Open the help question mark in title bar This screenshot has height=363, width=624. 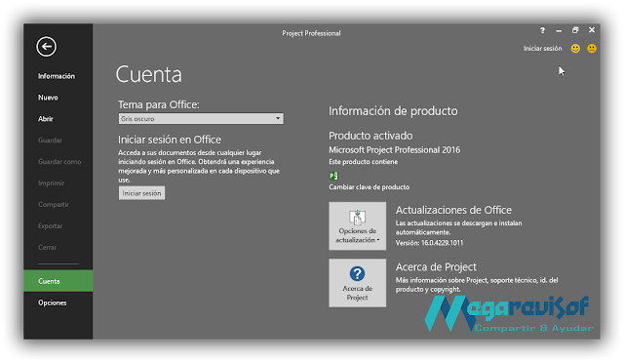click(x=542, y=30)
